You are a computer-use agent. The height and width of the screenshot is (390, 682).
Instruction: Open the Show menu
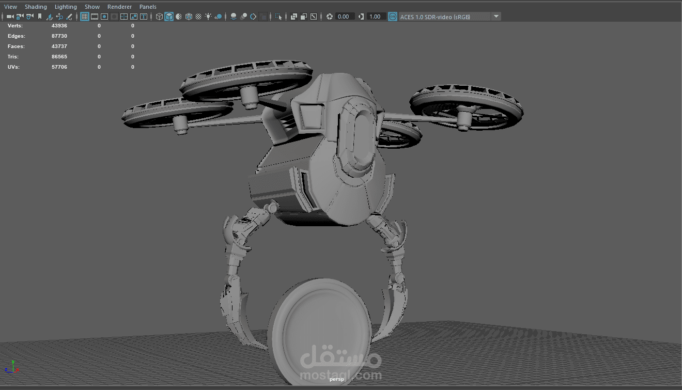92,7
